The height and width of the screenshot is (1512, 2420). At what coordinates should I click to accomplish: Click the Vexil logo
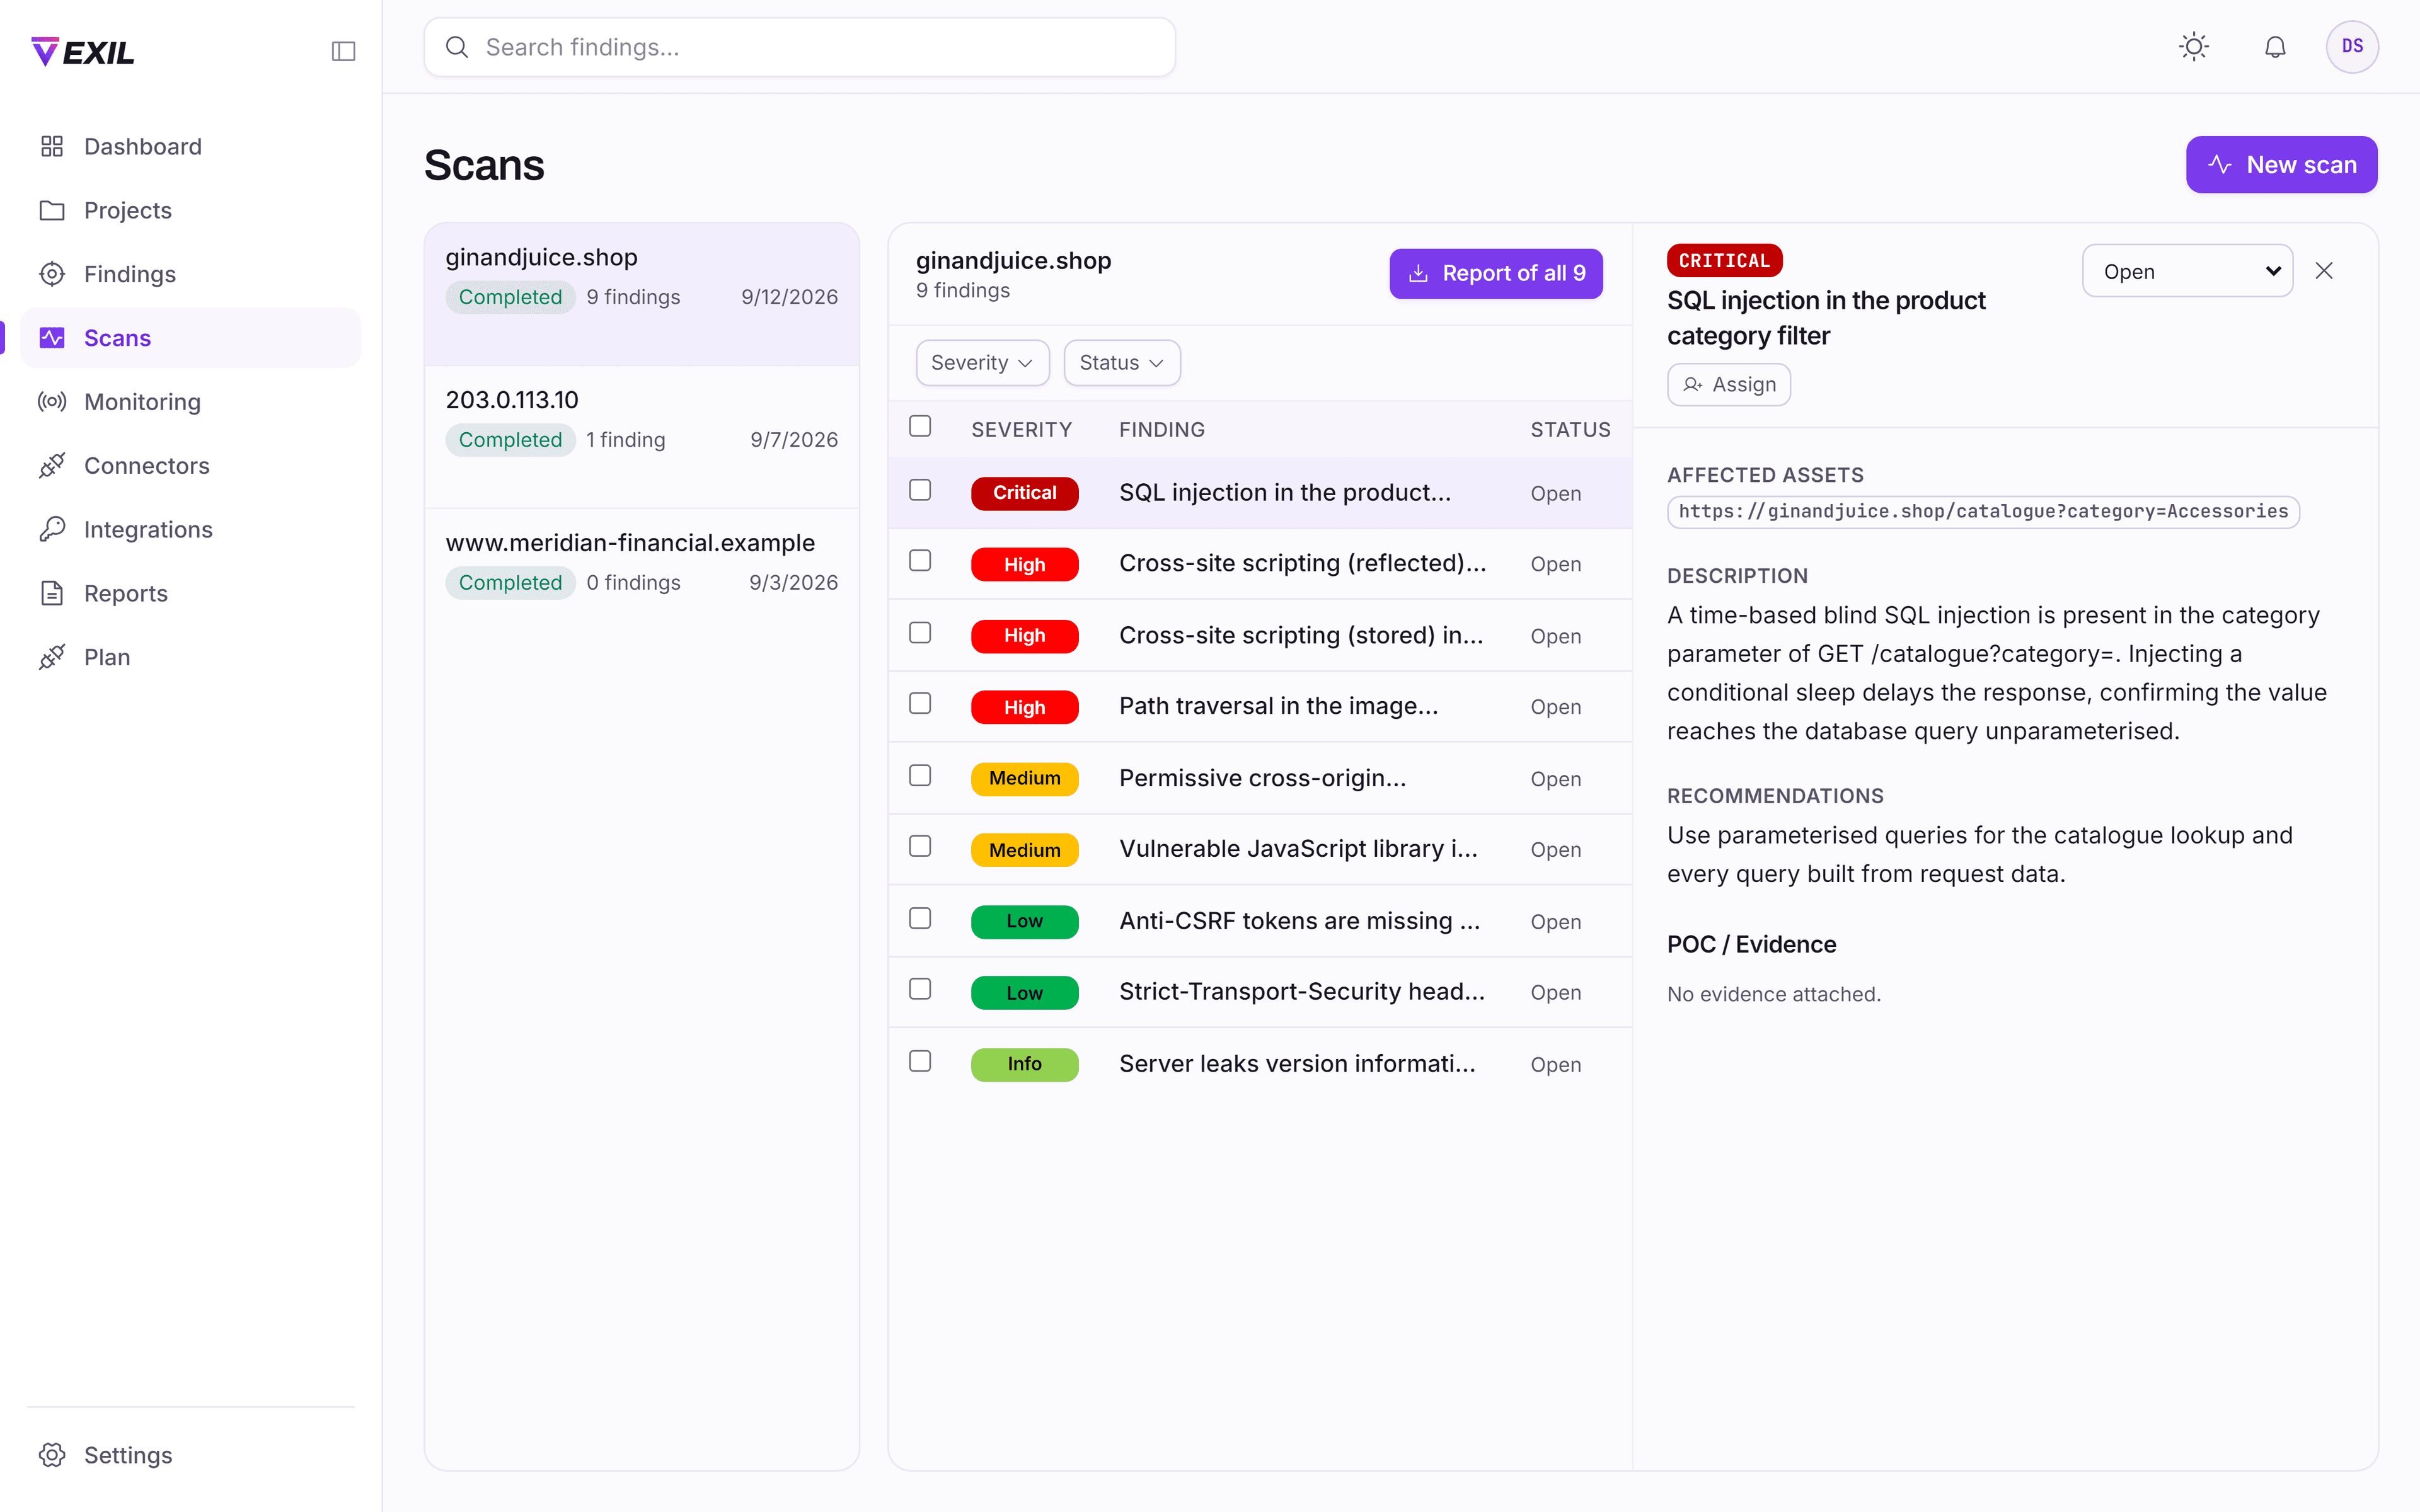(83, 51)
